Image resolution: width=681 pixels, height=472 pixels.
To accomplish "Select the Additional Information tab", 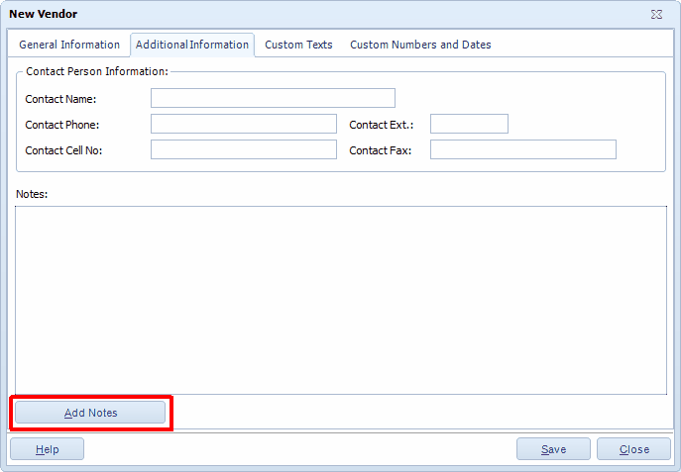I will (x=192, y=45).
